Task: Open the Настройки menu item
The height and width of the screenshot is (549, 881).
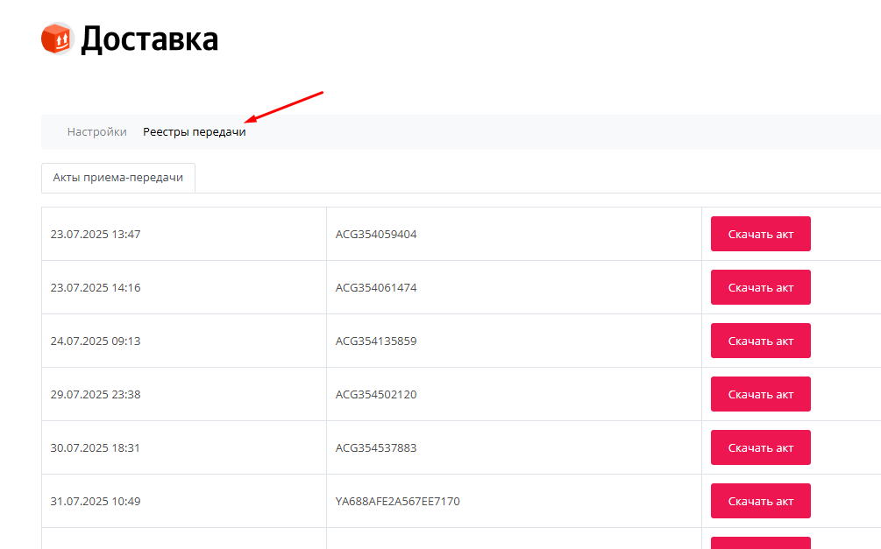Action: (x=96, y=132)
